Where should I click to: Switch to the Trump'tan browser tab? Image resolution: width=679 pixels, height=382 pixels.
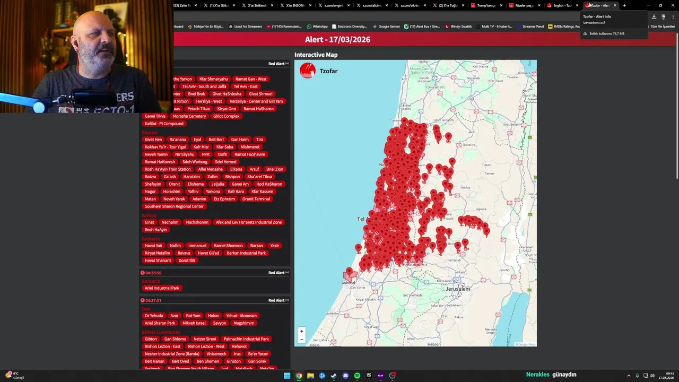pyautogui.click(x=484, y=5)
